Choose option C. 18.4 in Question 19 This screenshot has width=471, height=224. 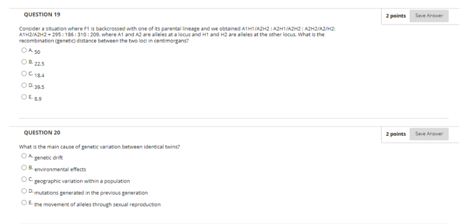pyautogui.click(x=24, y=73)
